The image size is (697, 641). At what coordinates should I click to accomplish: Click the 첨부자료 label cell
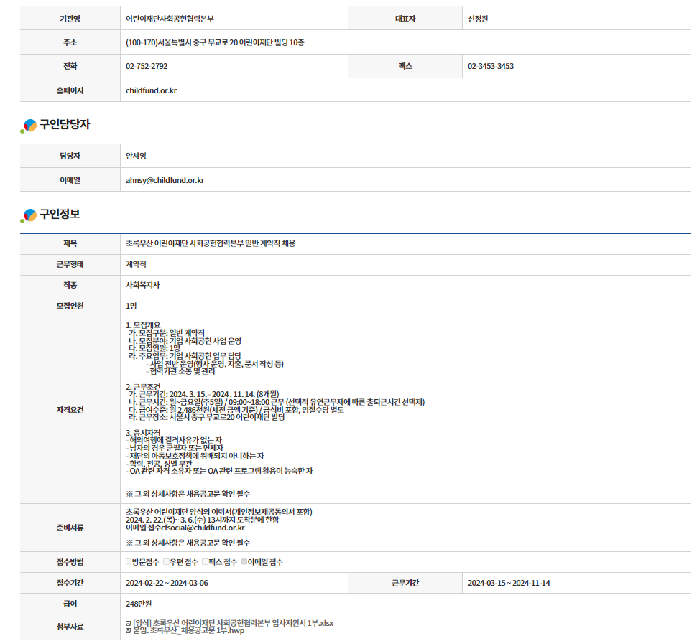coord(70,627)
